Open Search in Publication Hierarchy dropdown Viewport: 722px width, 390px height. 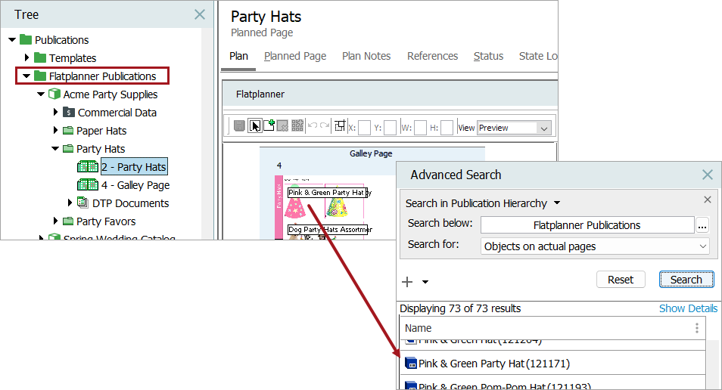coord(557,203)
